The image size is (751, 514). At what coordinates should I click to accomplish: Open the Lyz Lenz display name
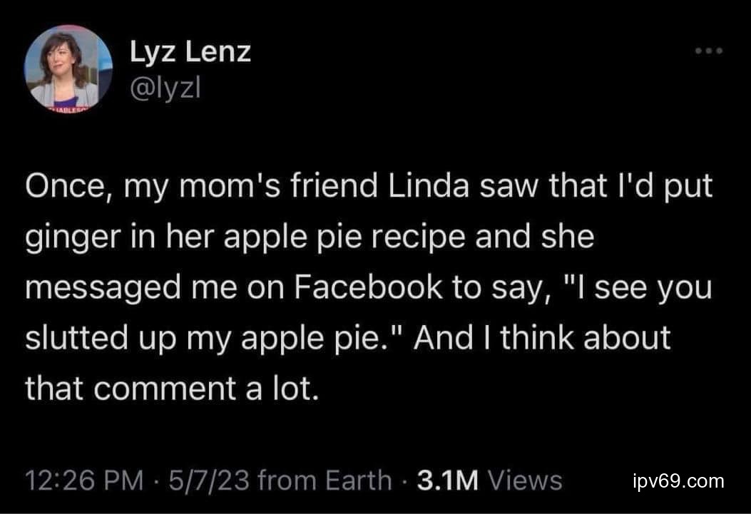pos(190,51)
